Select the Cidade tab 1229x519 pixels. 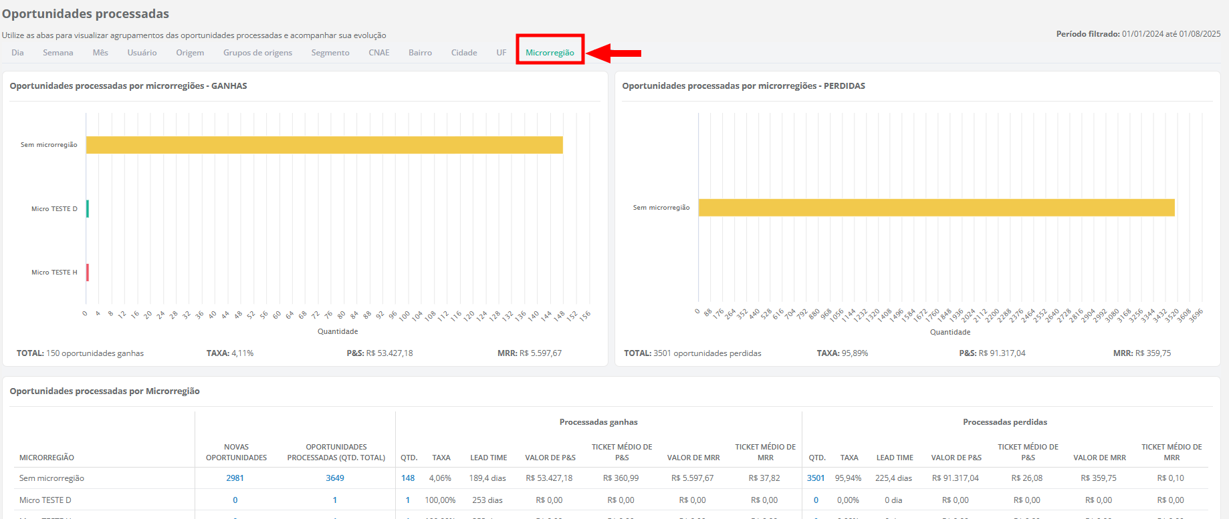[464, 53]
